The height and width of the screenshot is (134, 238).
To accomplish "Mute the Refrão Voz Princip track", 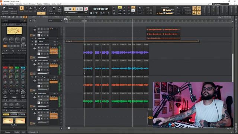I will click(39, 112).
